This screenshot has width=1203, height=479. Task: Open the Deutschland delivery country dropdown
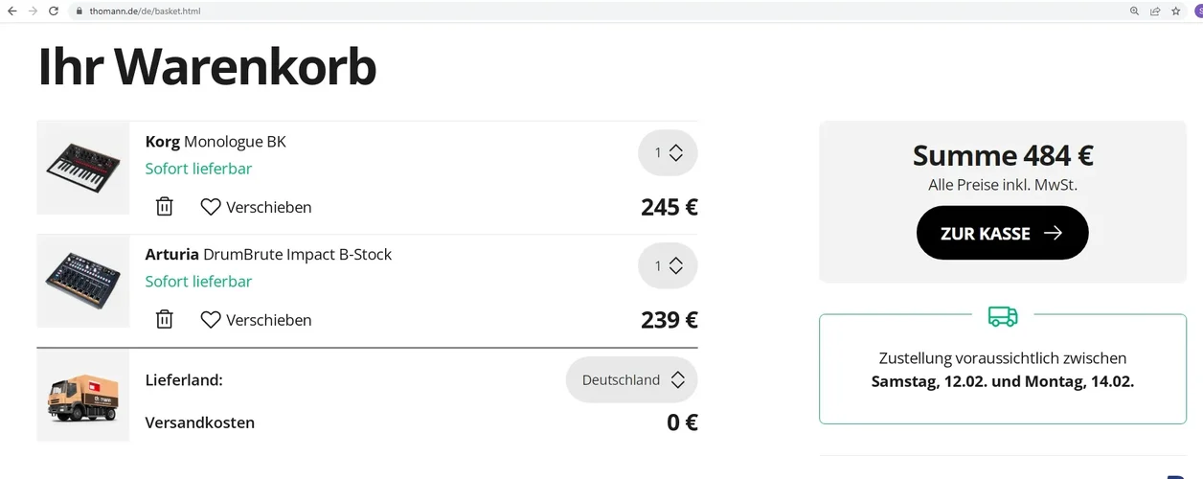click(x=632, y=380)
